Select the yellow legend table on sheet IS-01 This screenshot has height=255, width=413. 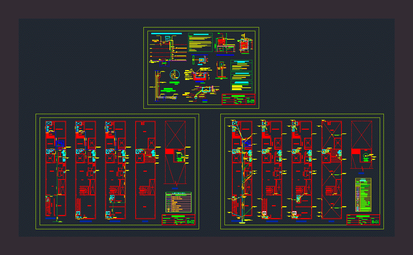363,195
